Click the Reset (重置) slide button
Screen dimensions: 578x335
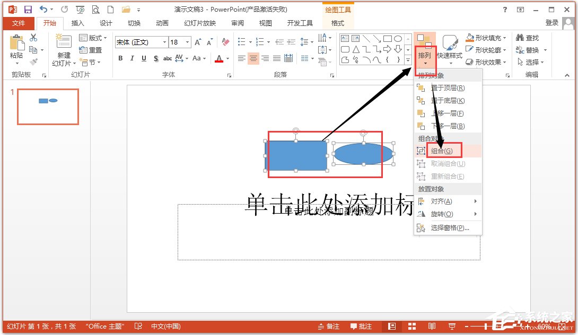(91, 50)
